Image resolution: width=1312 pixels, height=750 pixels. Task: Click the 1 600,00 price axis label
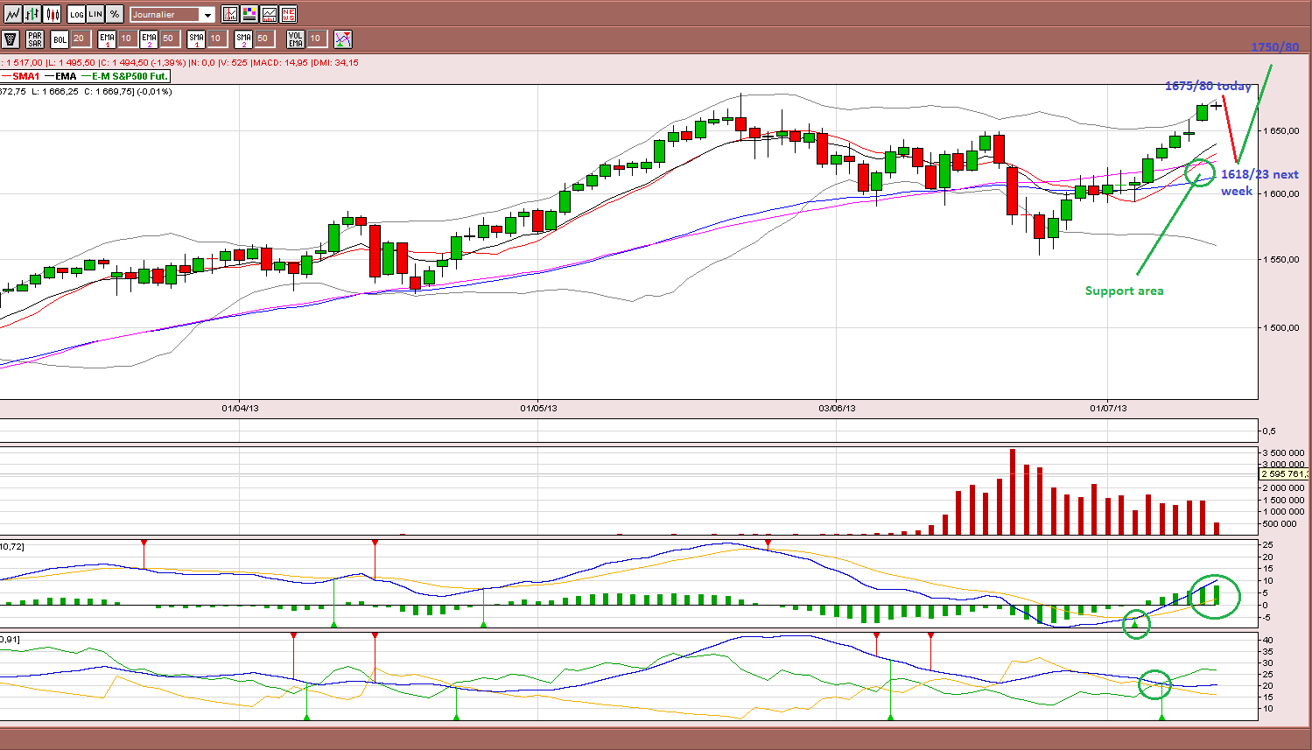coord(1281,194)
